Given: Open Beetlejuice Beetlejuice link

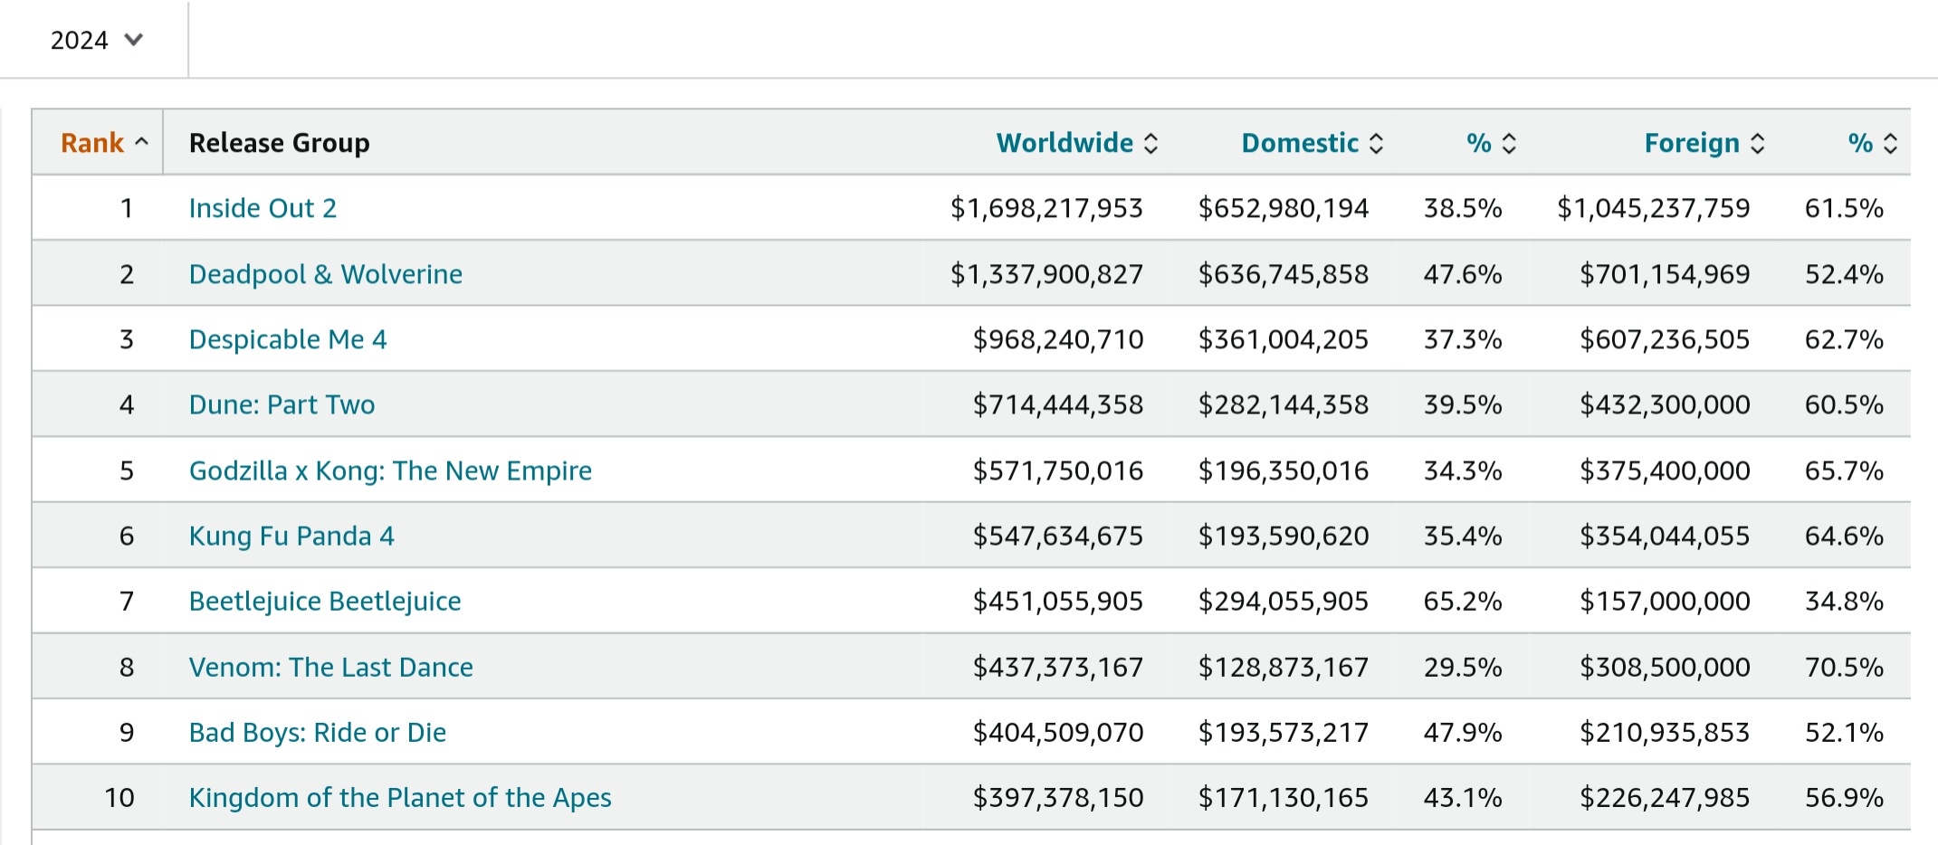Looking at the screenshot, I should tap(325, 601).
